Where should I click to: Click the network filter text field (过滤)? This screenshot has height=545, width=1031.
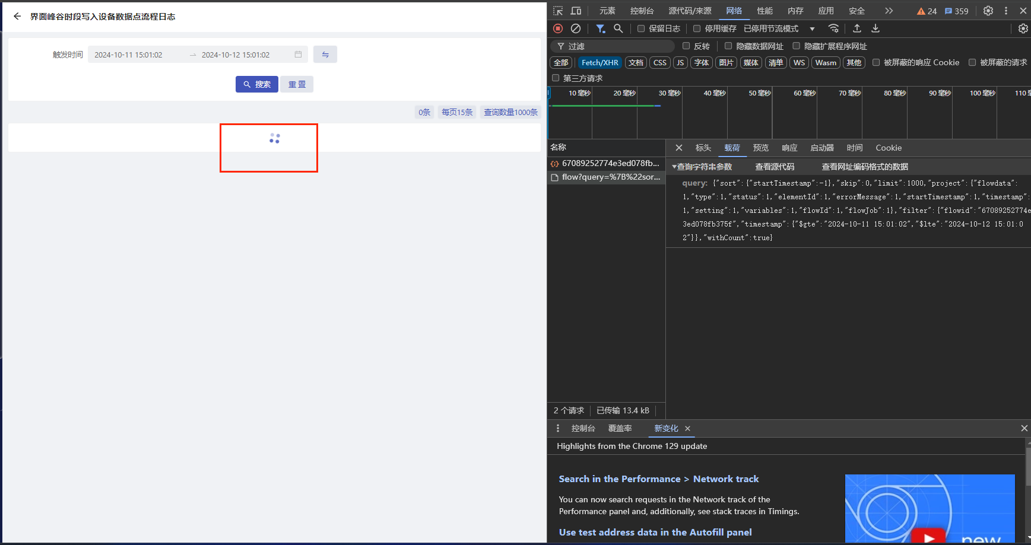[x=613, y=46]
